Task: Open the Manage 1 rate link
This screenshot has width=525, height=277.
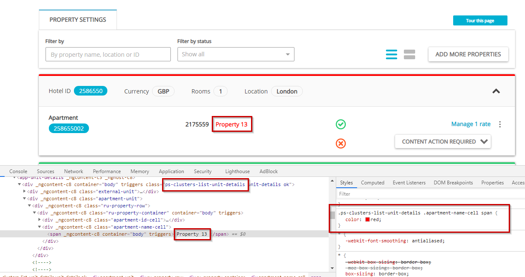Action: tap(471, 124)
